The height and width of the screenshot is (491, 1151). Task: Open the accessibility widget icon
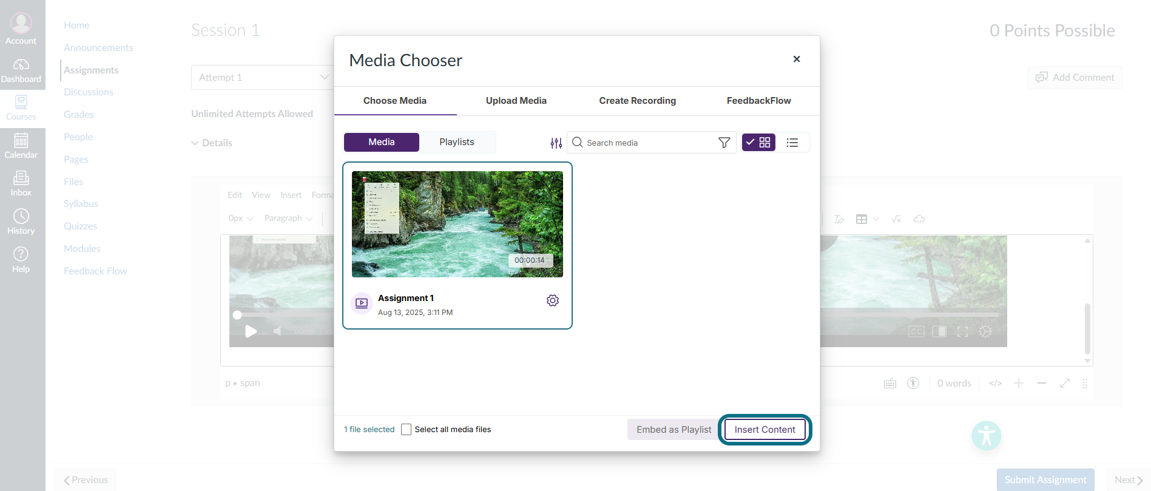[987, 436]
